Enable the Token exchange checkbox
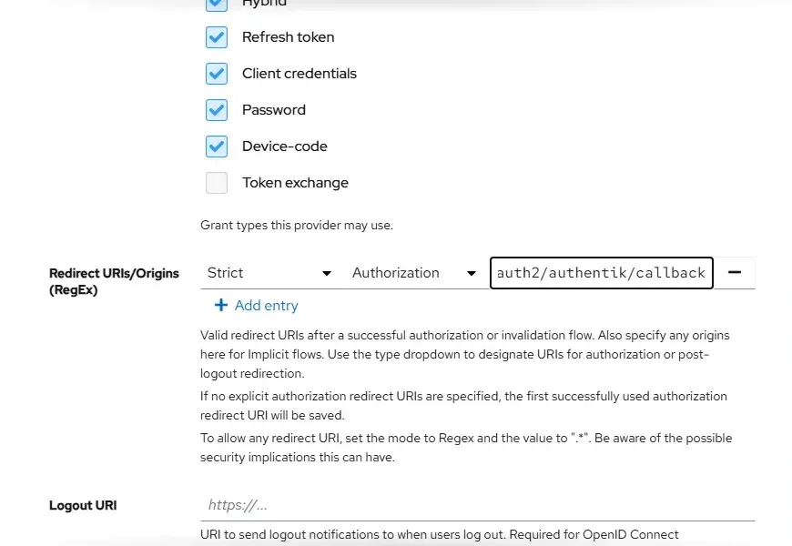792x546 pixels. point(216,183)
